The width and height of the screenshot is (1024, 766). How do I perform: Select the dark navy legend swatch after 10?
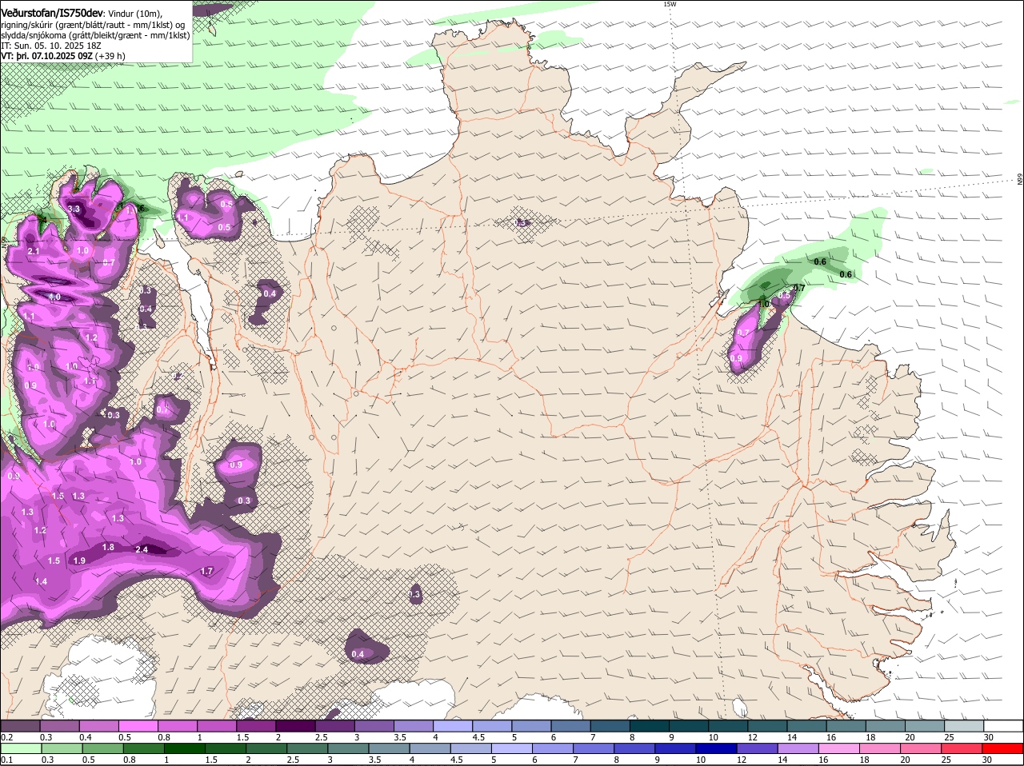coord(717,748)
